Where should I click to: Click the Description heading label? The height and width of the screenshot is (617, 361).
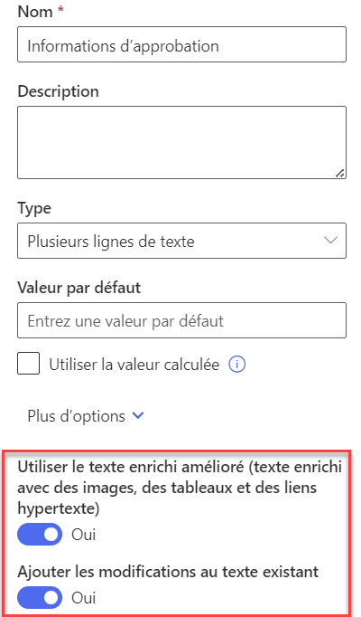[58, 91]
